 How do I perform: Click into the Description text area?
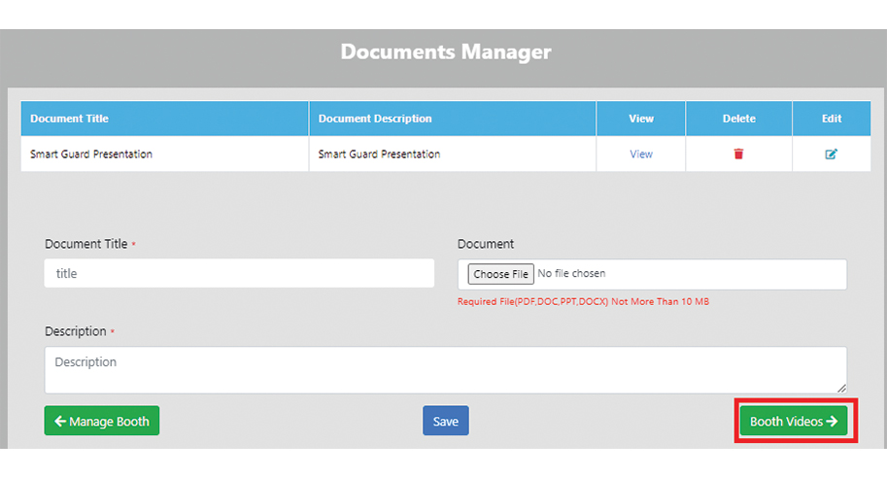[x=445, y=369]
